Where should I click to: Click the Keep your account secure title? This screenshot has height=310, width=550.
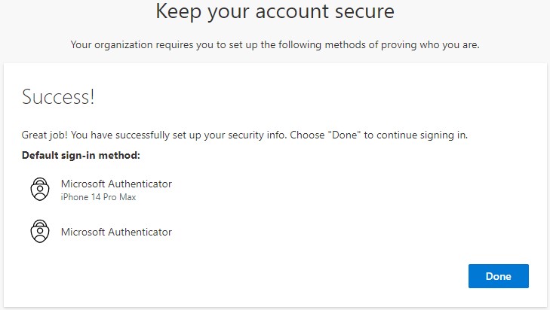pos(275,12)
